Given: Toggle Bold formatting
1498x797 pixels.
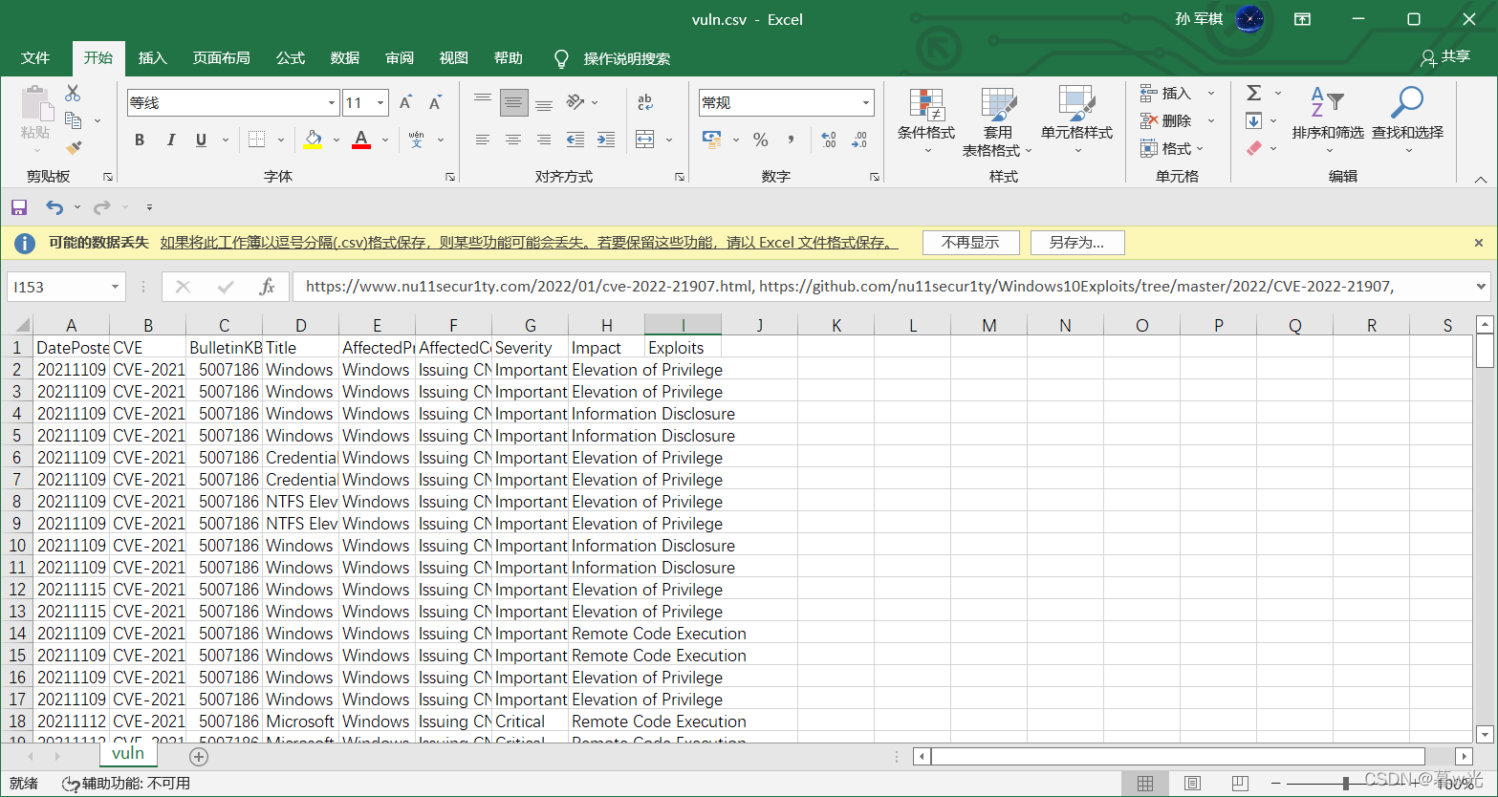Looking at the screenshot, I should pyautogui.click(x=140, y=140).
